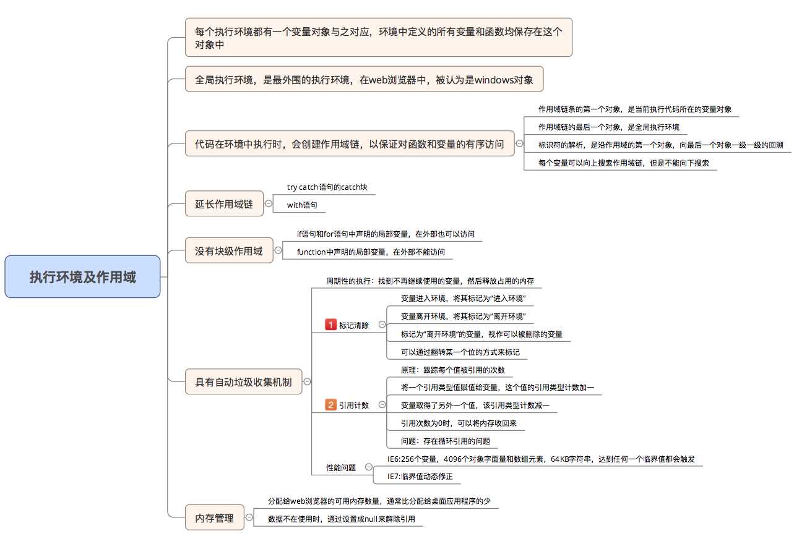The height and width of the screenshot is (544, 807).
Task: Collapse the 性能问题 subtopic children
Action: [x=369, y=467]
